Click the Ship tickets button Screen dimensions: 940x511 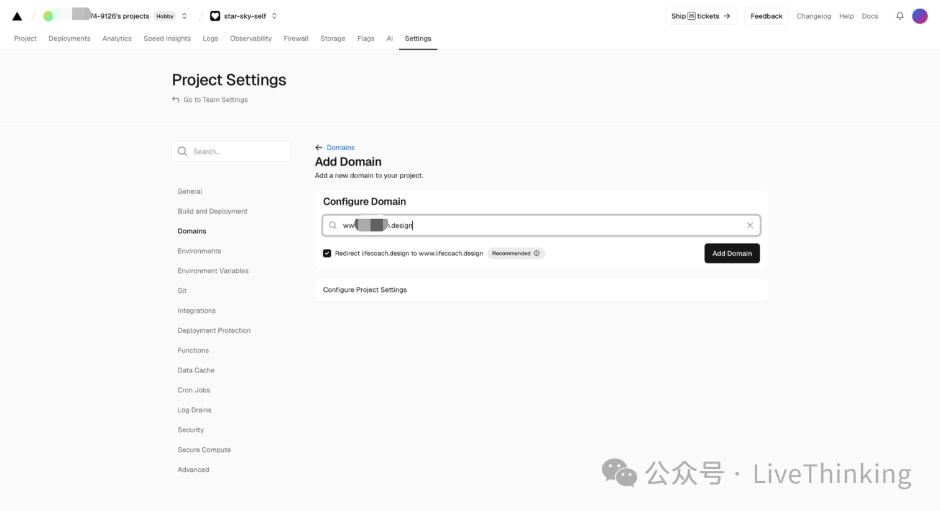(x=701, y=16)
